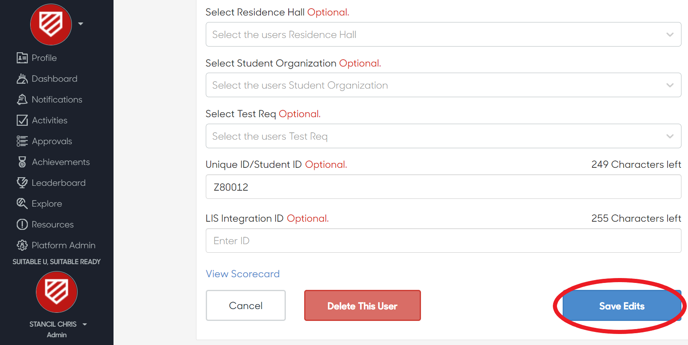The height and width of the screenshot is (345, 688).
Task: Select the Activities checkmark icon
Action: (22, 120)
